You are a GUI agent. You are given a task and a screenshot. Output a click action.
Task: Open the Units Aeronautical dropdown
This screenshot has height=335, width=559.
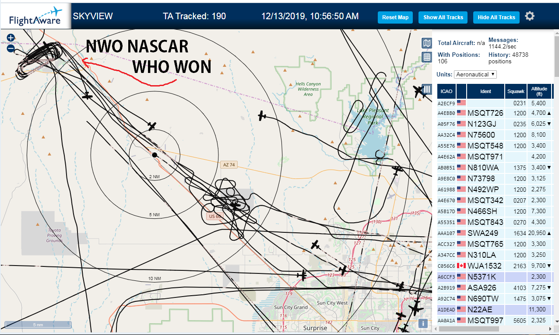click(x=475, y=74)
